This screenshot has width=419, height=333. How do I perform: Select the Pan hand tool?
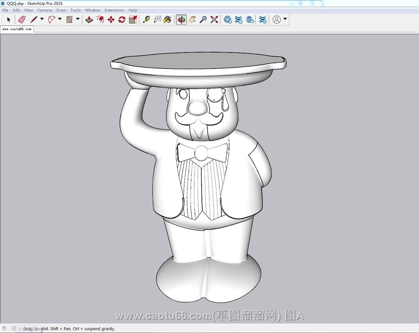(192, 20)
